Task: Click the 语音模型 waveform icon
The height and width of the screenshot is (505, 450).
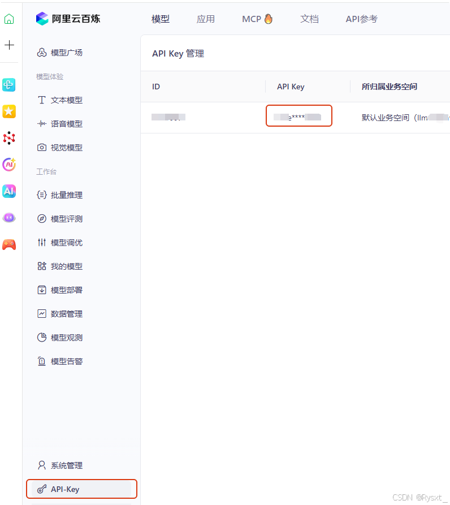Action: (x=41, y=124)
